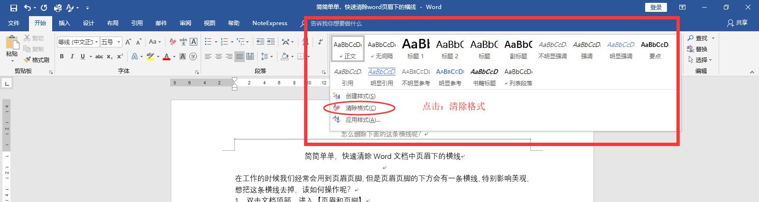
Task: Toggle the justify alignment button
Action: [240, 56]
